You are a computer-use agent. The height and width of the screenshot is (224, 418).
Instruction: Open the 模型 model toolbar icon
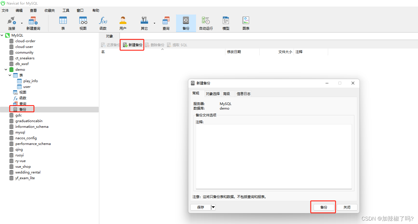point(226,23)
